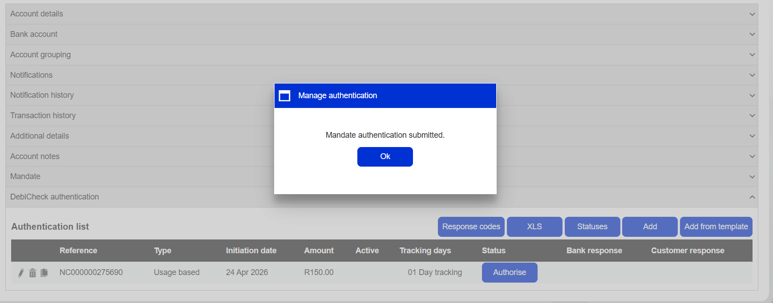
Task: Open the Response codes button
Action: (x=471, y=227)
